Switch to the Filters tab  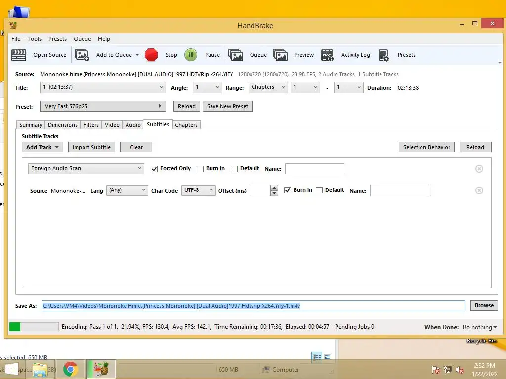91,125
